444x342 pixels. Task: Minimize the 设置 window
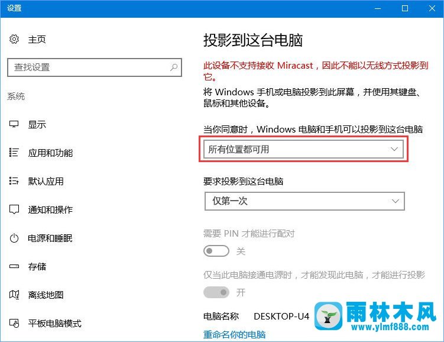click(378, 8)
